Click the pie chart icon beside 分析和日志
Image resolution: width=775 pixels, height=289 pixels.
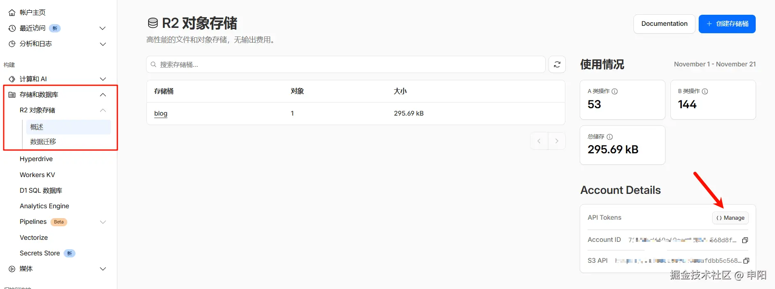[x=12, y=44]
